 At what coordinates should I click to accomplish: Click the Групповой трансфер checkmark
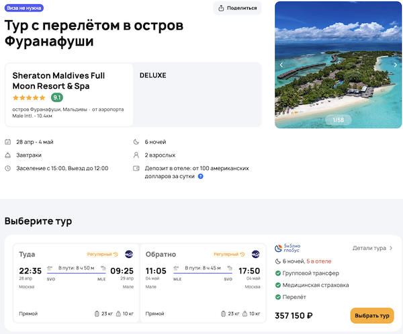[279, 273]
